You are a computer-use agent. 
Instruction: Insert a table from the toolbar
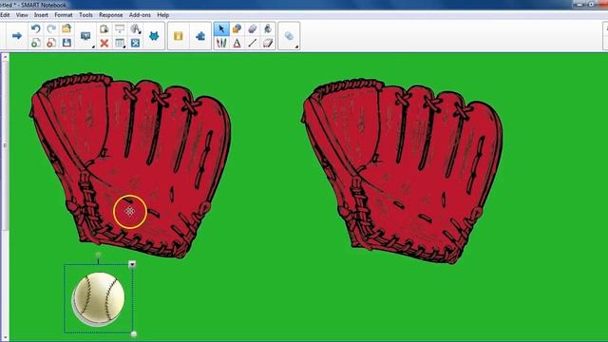120,43
